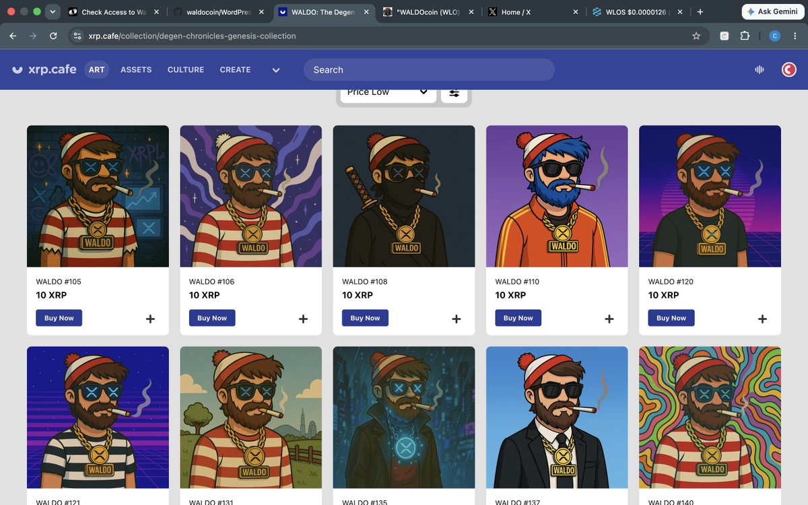Click the audio waveform icon in header
The height and width of the screenshot is (505, 808).
coord(760,69)
